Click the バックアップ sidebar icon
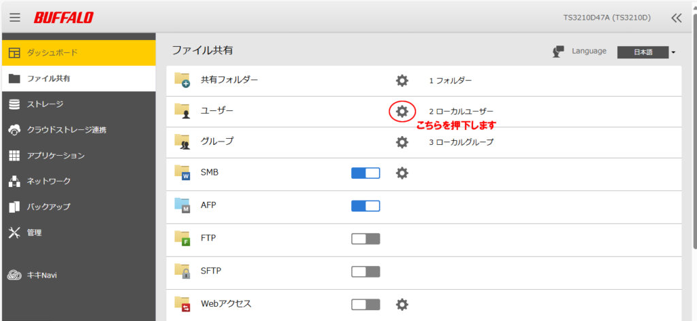Image resolution: width=697 pixels, height=321 pixels. (15, 207)
